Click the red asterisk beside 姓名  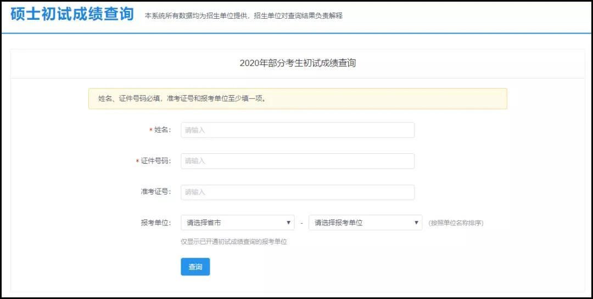click(151, 131)
